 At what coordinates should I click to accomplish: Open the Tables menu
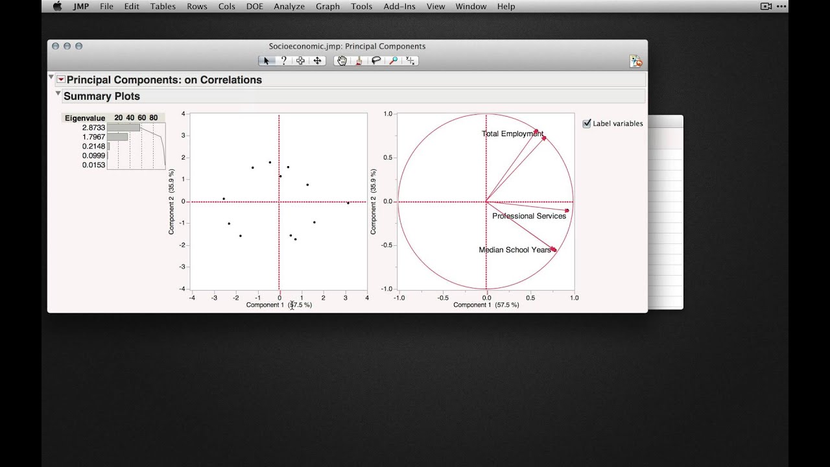(x=163, y=6)
